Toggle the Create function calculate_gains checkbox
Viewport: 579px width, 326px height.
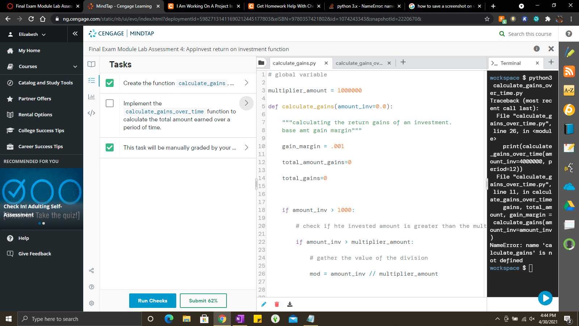(x=110, y=83)
